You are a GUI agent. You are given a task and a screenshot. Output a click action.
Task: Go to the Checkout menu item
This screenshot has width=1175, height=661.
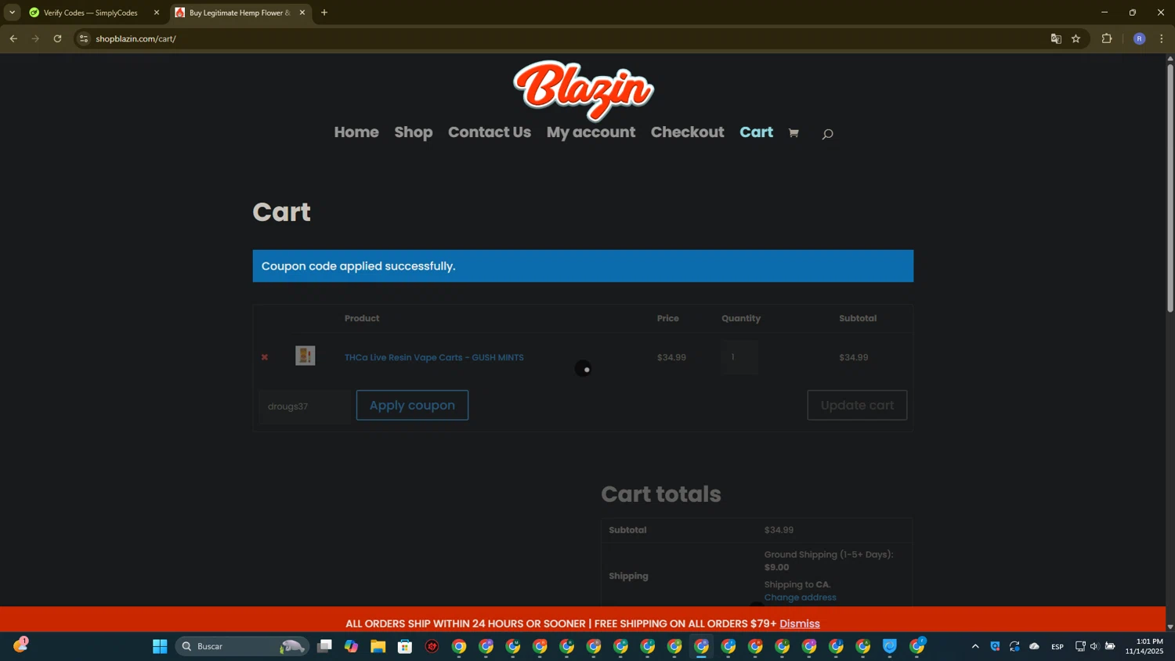(687, 132)
